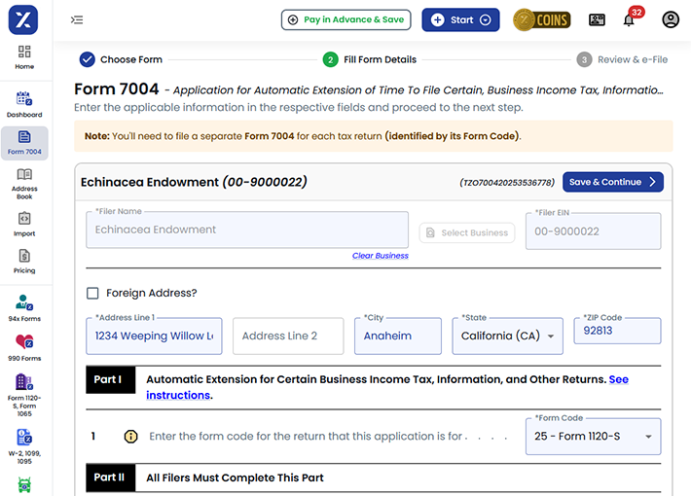
Task: Open the ID card icon in header
Action: (597, 19)
